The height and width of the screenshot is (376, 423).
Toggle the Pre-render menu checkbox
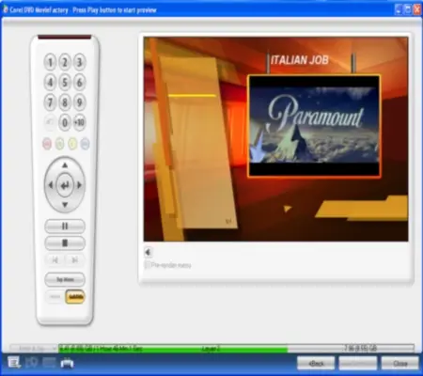[148, 265]
